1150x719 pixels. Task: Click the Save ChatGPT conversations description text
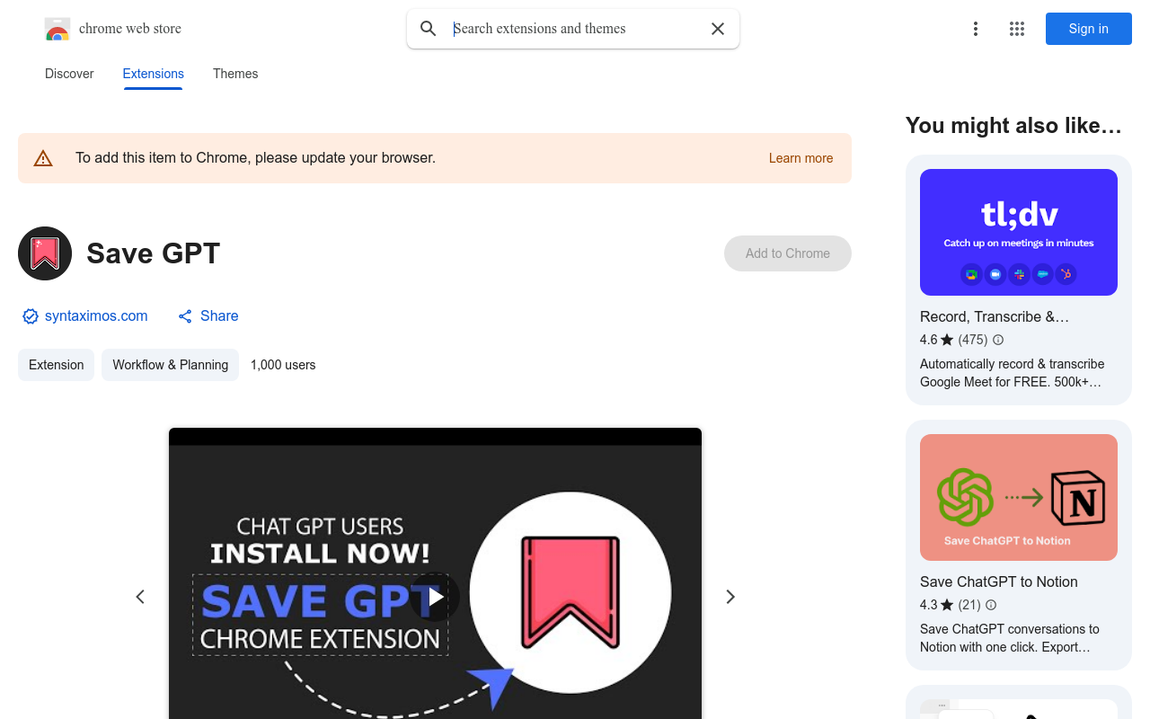pyautogui.click(x=1010, y=638)
